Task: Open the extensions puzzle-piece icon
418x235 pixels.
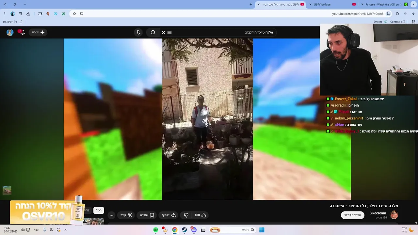Action: (40, 14)
